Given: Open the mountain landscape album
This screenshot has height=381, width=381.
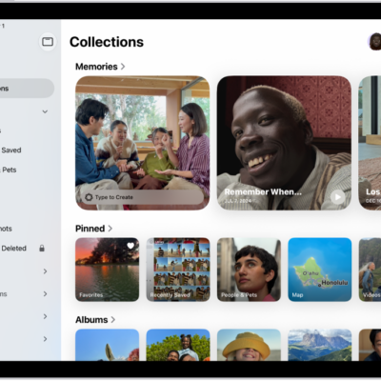Looking at the screenshot, I should [320, 345].
